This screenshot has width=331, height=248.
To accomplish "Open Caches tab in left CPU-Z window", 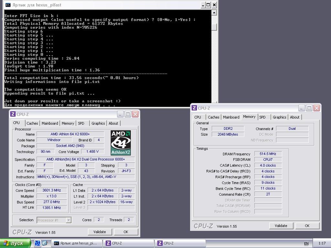I will (x=32, y=123).
